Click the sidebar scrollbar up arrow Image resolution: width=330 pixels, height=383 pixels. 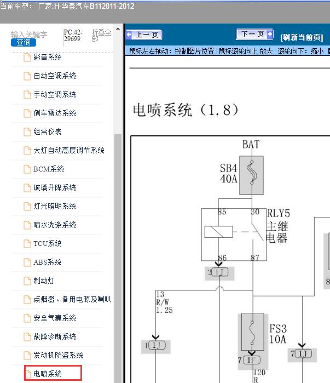coord(118,29)
